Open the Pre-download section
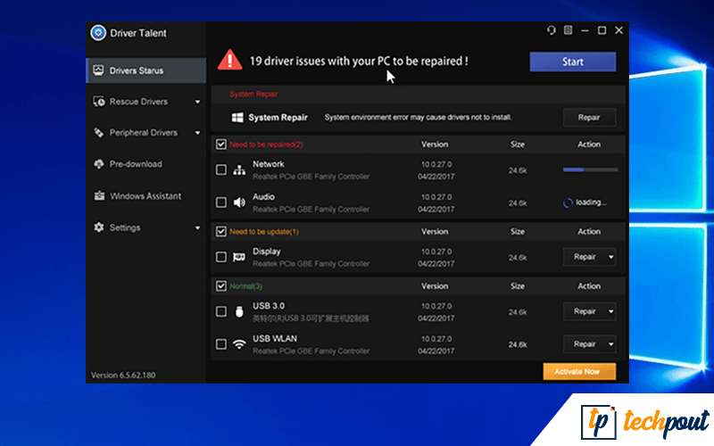The width and height of the screenshot is (714, 446). [135, 164]
